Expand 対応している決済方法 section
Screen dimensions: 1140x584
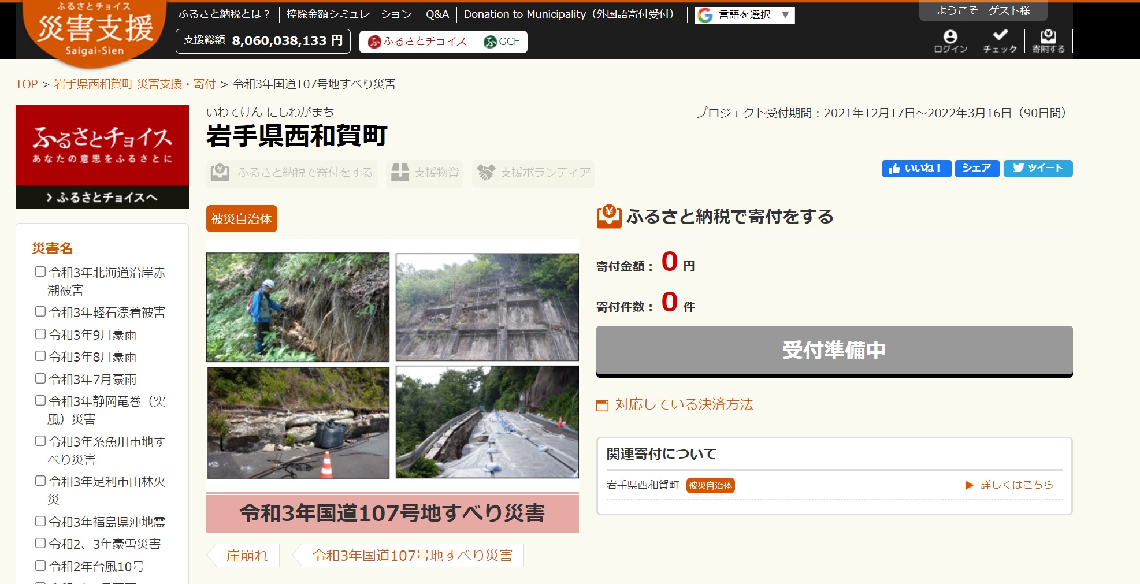[x=684, y=404]
